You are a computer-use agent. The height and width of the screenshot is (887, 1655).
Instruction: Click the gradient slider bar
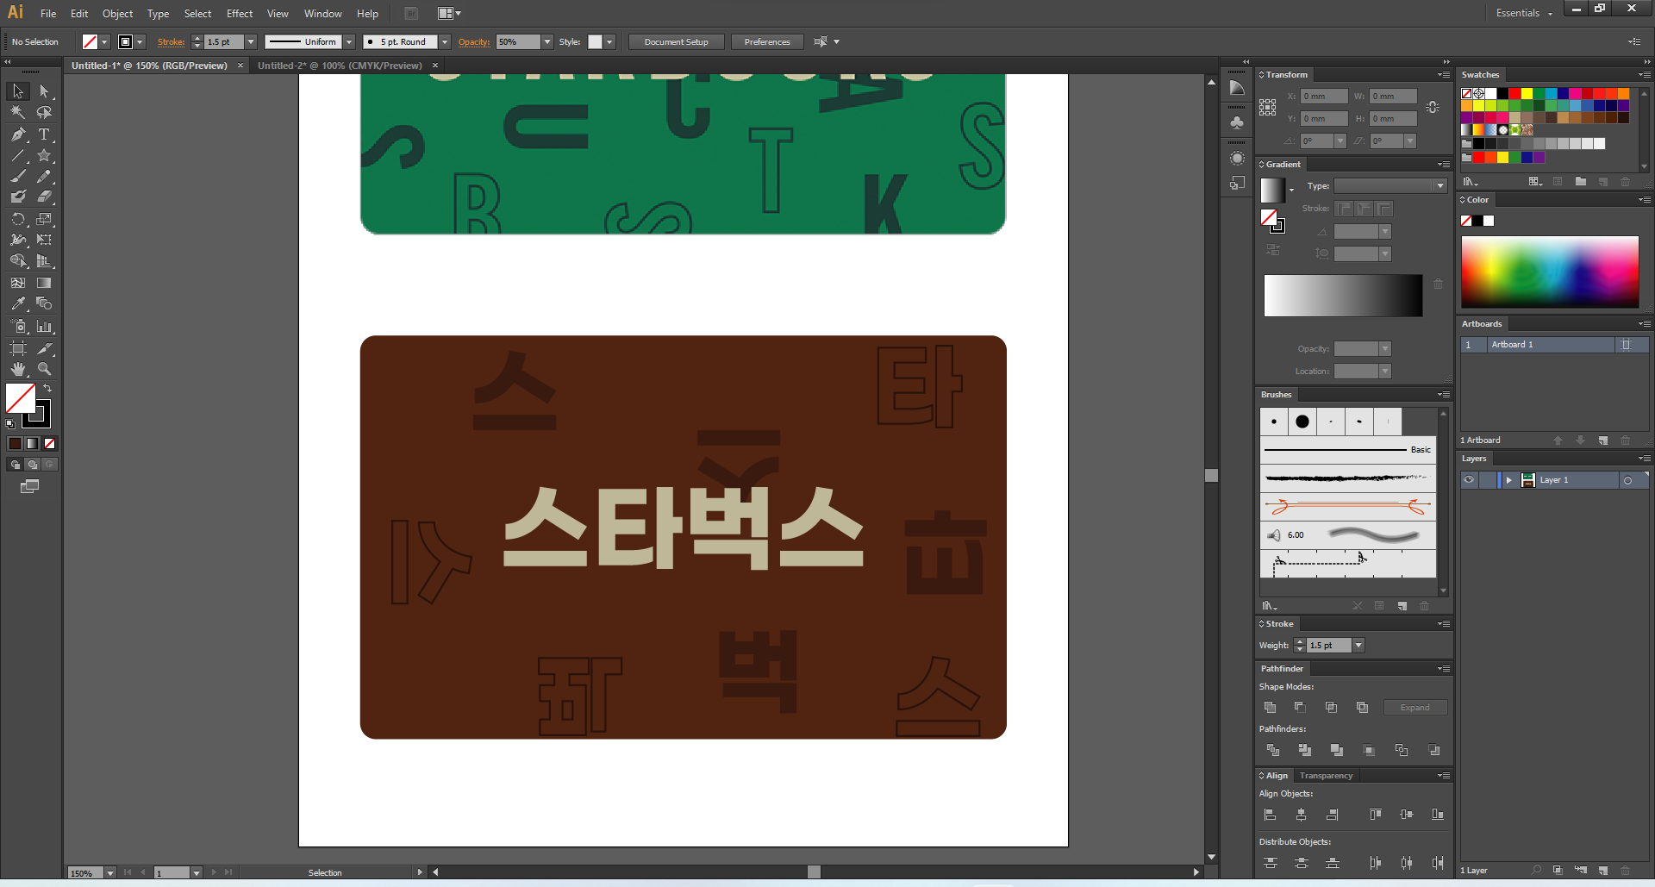tap(1343, 296)
